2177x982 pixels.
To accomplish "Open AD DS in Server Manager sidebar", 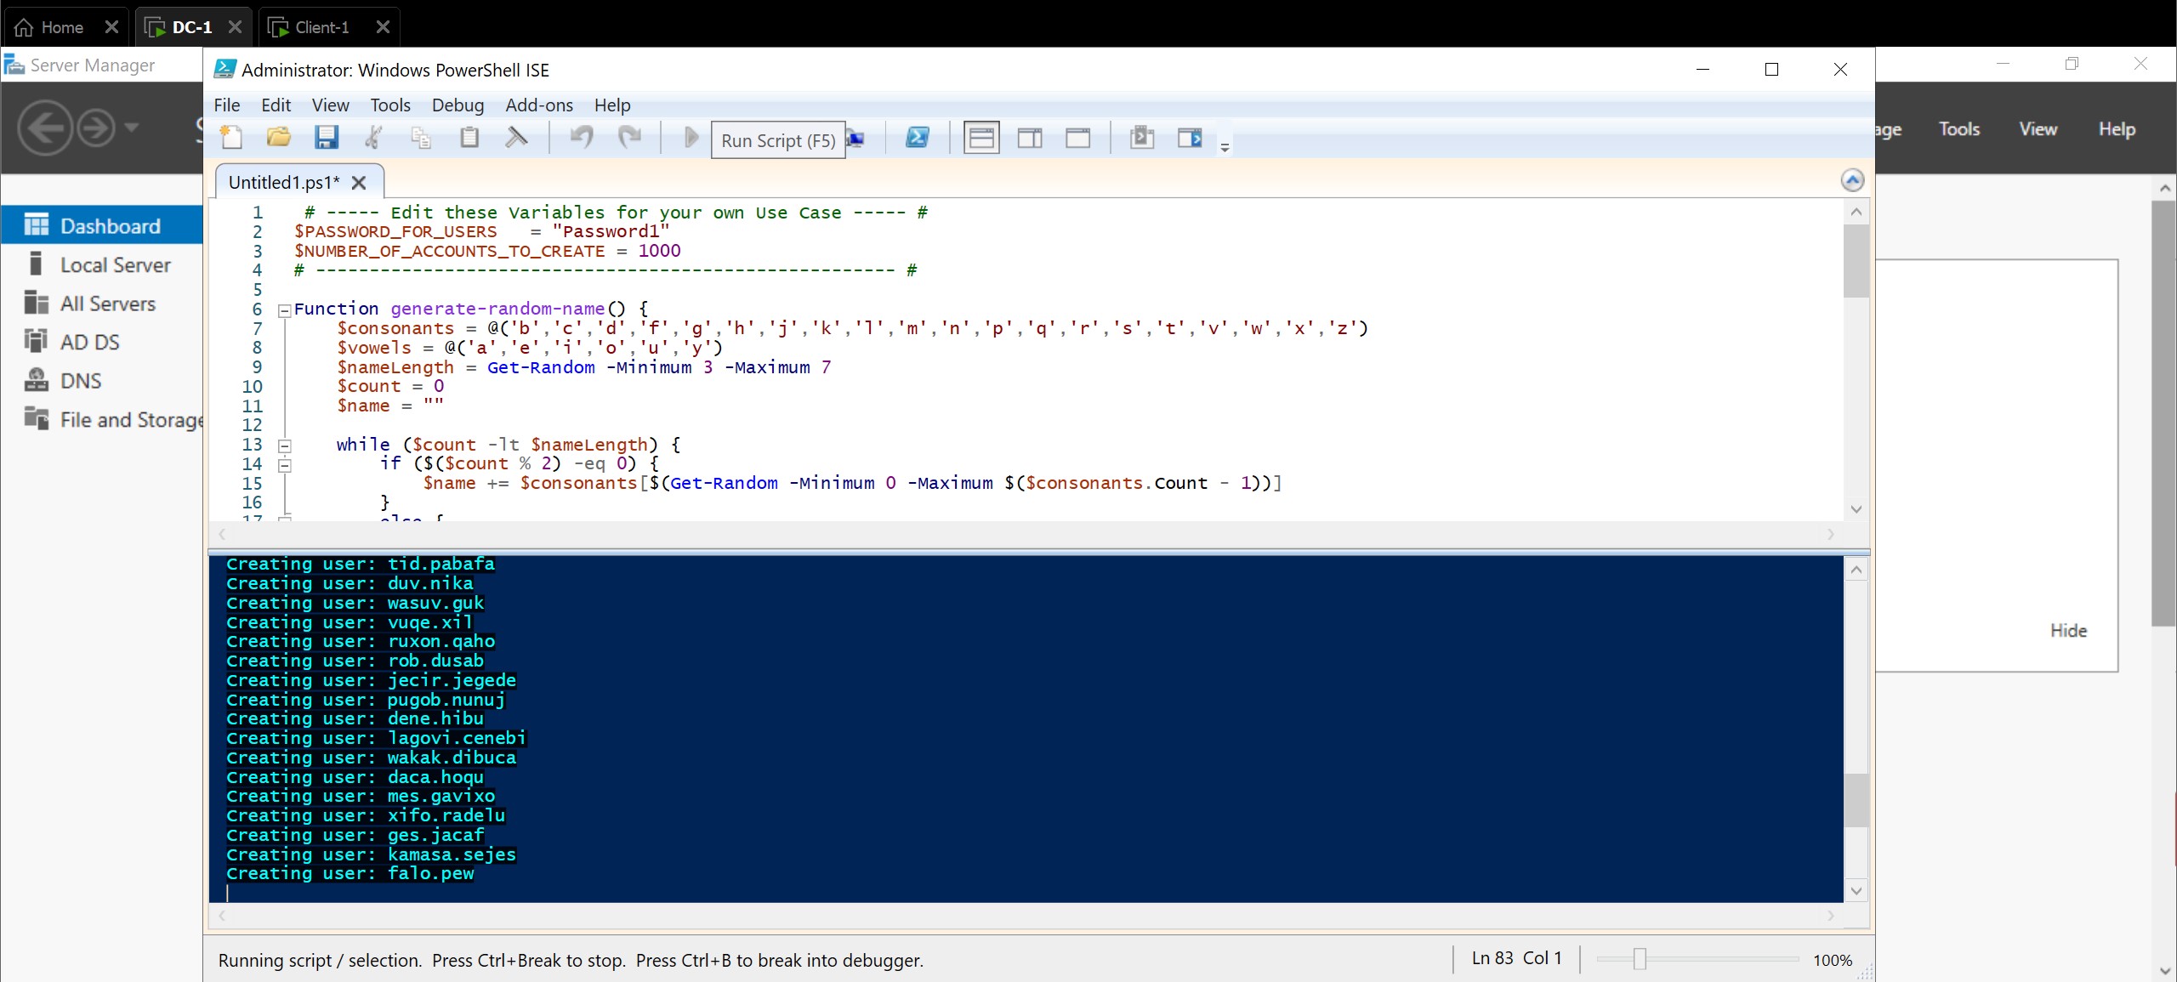I will [89, 343].
